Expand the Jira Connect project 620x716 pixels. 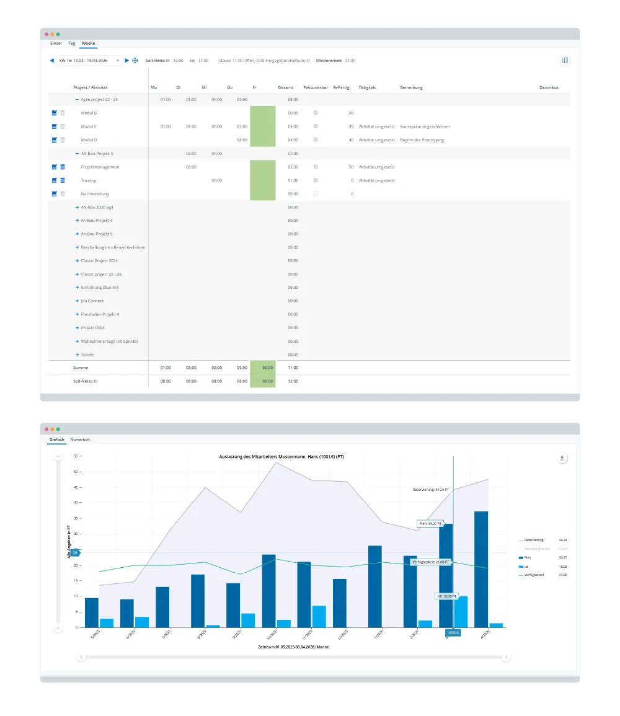[x=77, y=301]
